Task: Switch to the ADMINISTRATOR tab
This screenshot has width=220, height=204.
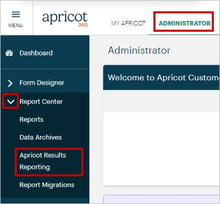Action: pyautogui.click(x=185, y=23)
